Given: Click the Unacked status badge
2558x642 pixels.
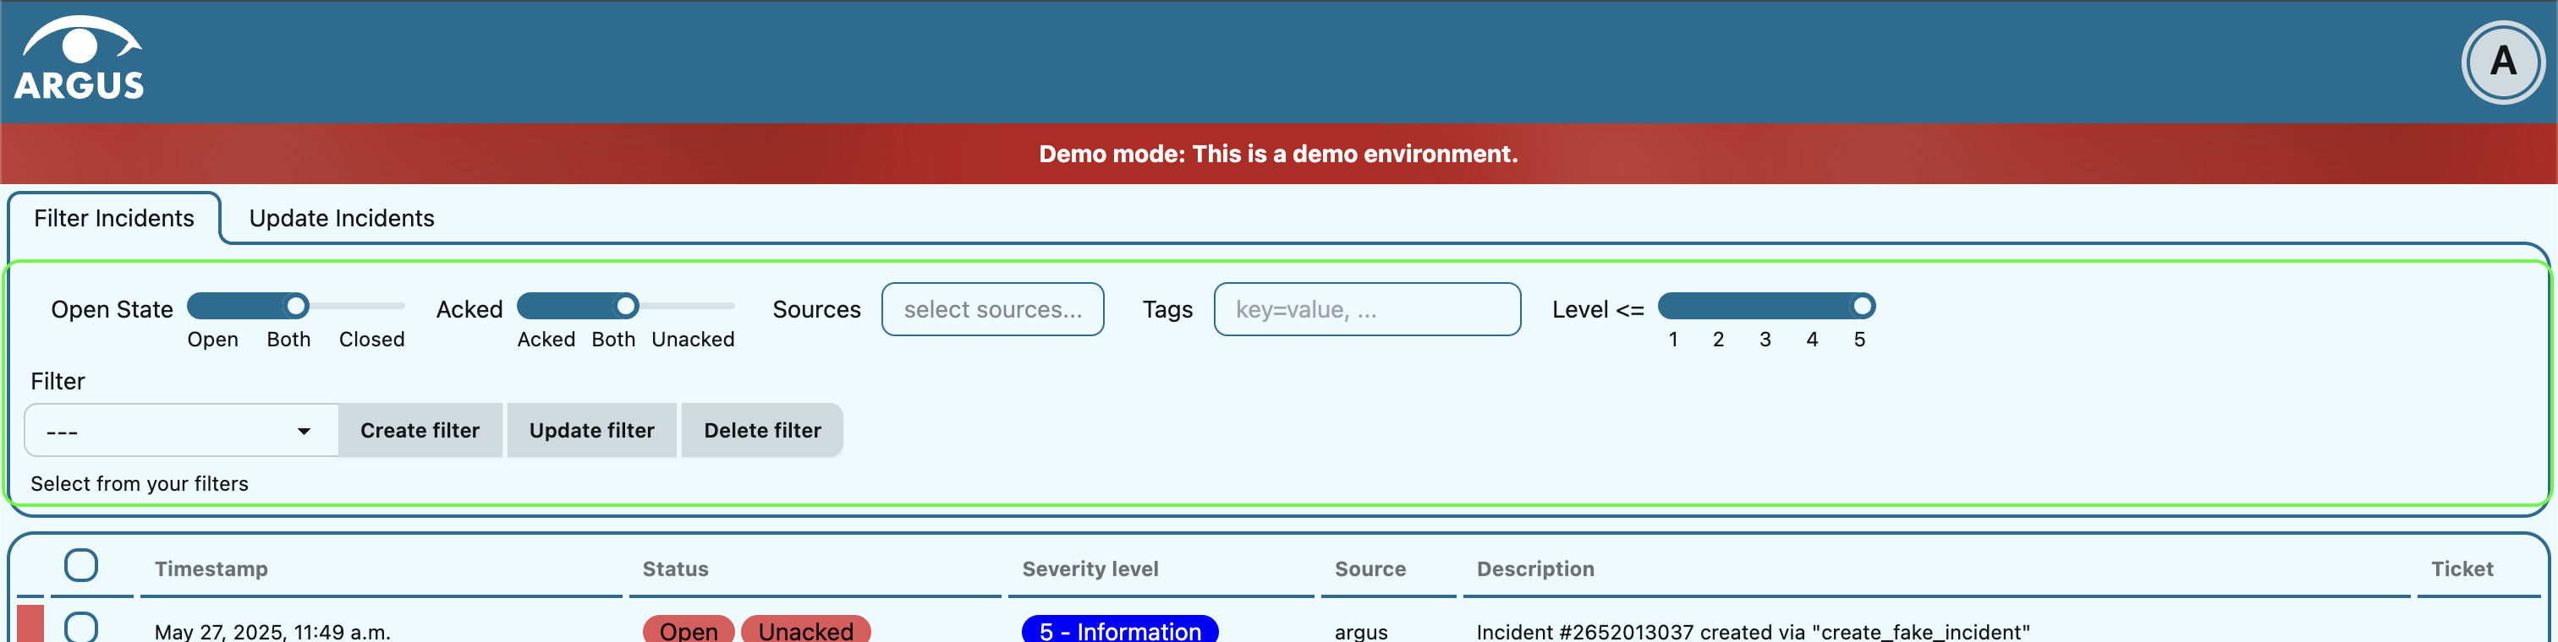Looking at the screenshot, I should coord(805,629).
